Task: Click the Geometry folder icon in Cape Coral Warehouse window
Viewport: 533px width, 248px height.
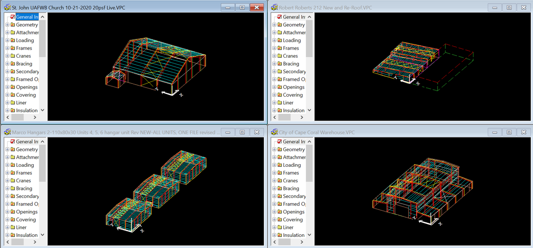Action: tap(279, 150)
